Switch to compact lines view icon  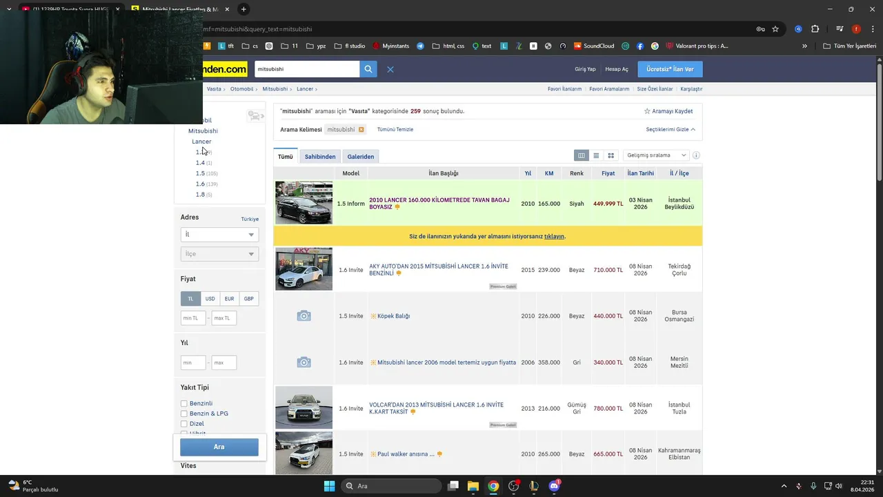click(x=596, y=155)
